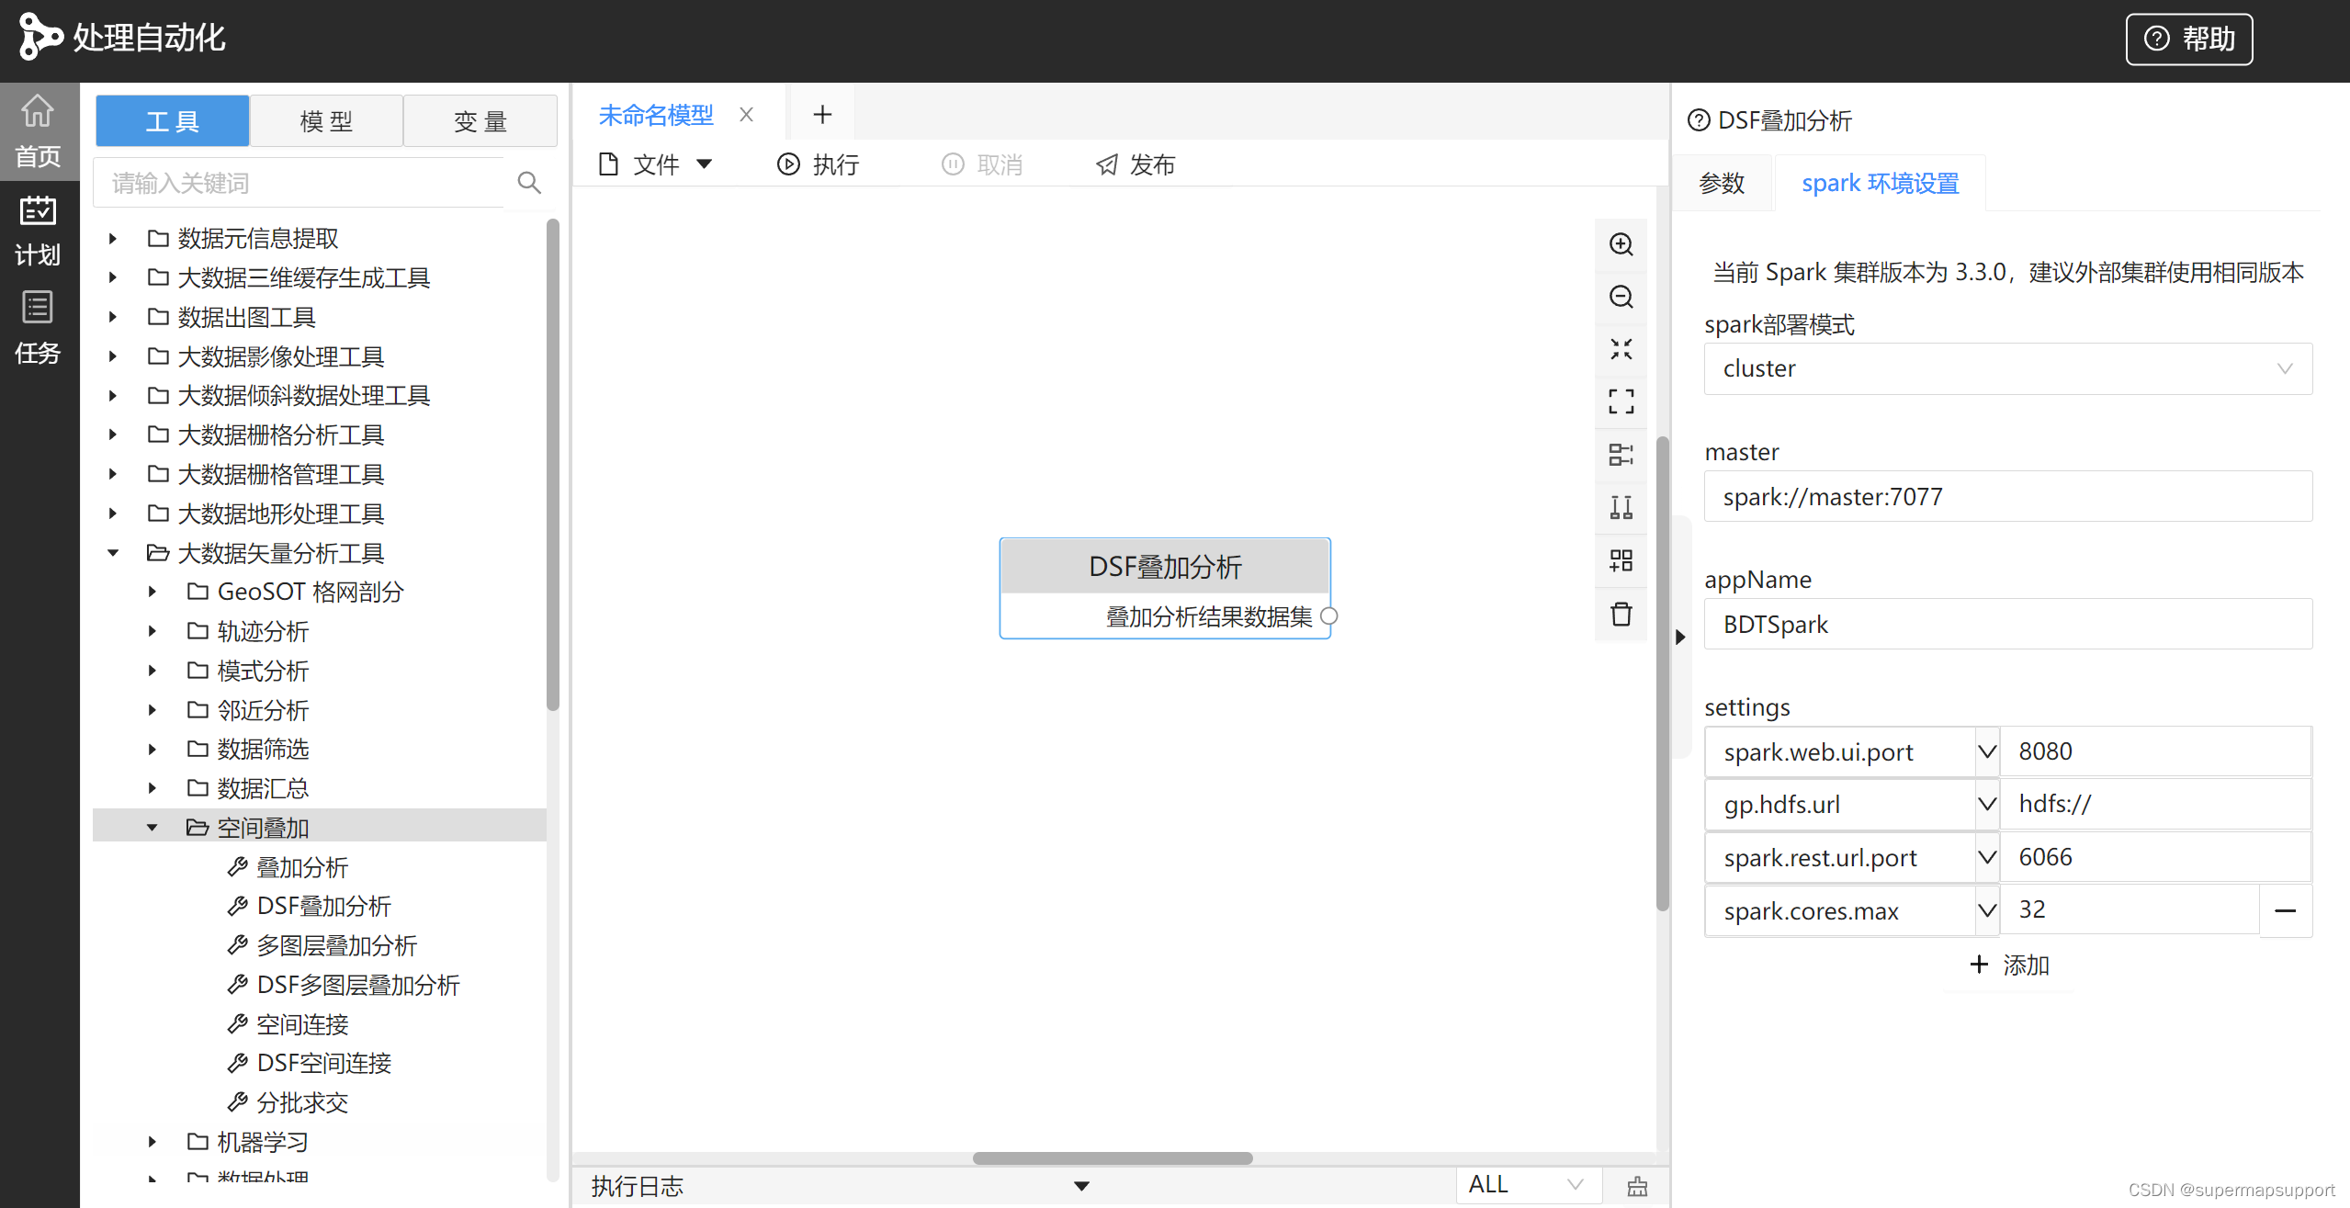Open the ALL log level dropdown

coord(1526,1185)
